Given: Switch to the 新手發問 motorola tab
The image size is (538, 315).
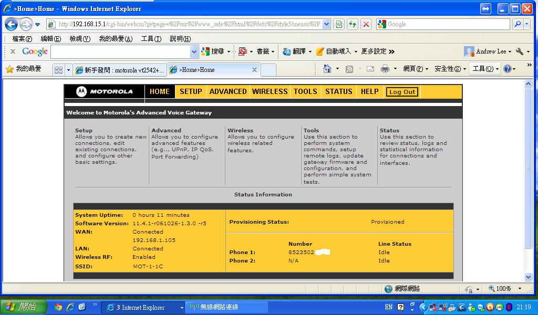Looking at the screenshot, I should pos(120,70).
